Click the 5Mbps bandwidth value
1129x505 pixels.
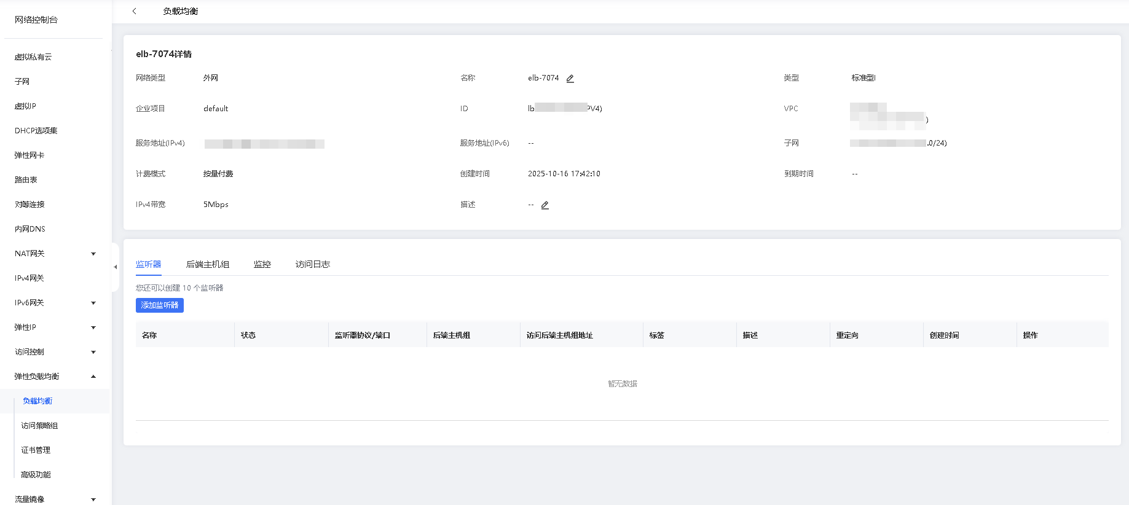216,205
